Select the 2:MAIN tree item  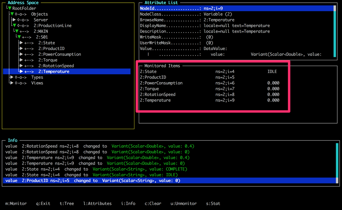(x=41, y=31)
